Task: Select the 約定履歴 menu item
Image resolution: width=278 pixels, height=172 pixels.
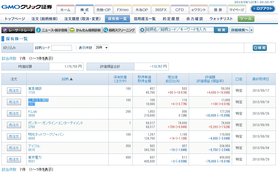Action: coord(171,19)
